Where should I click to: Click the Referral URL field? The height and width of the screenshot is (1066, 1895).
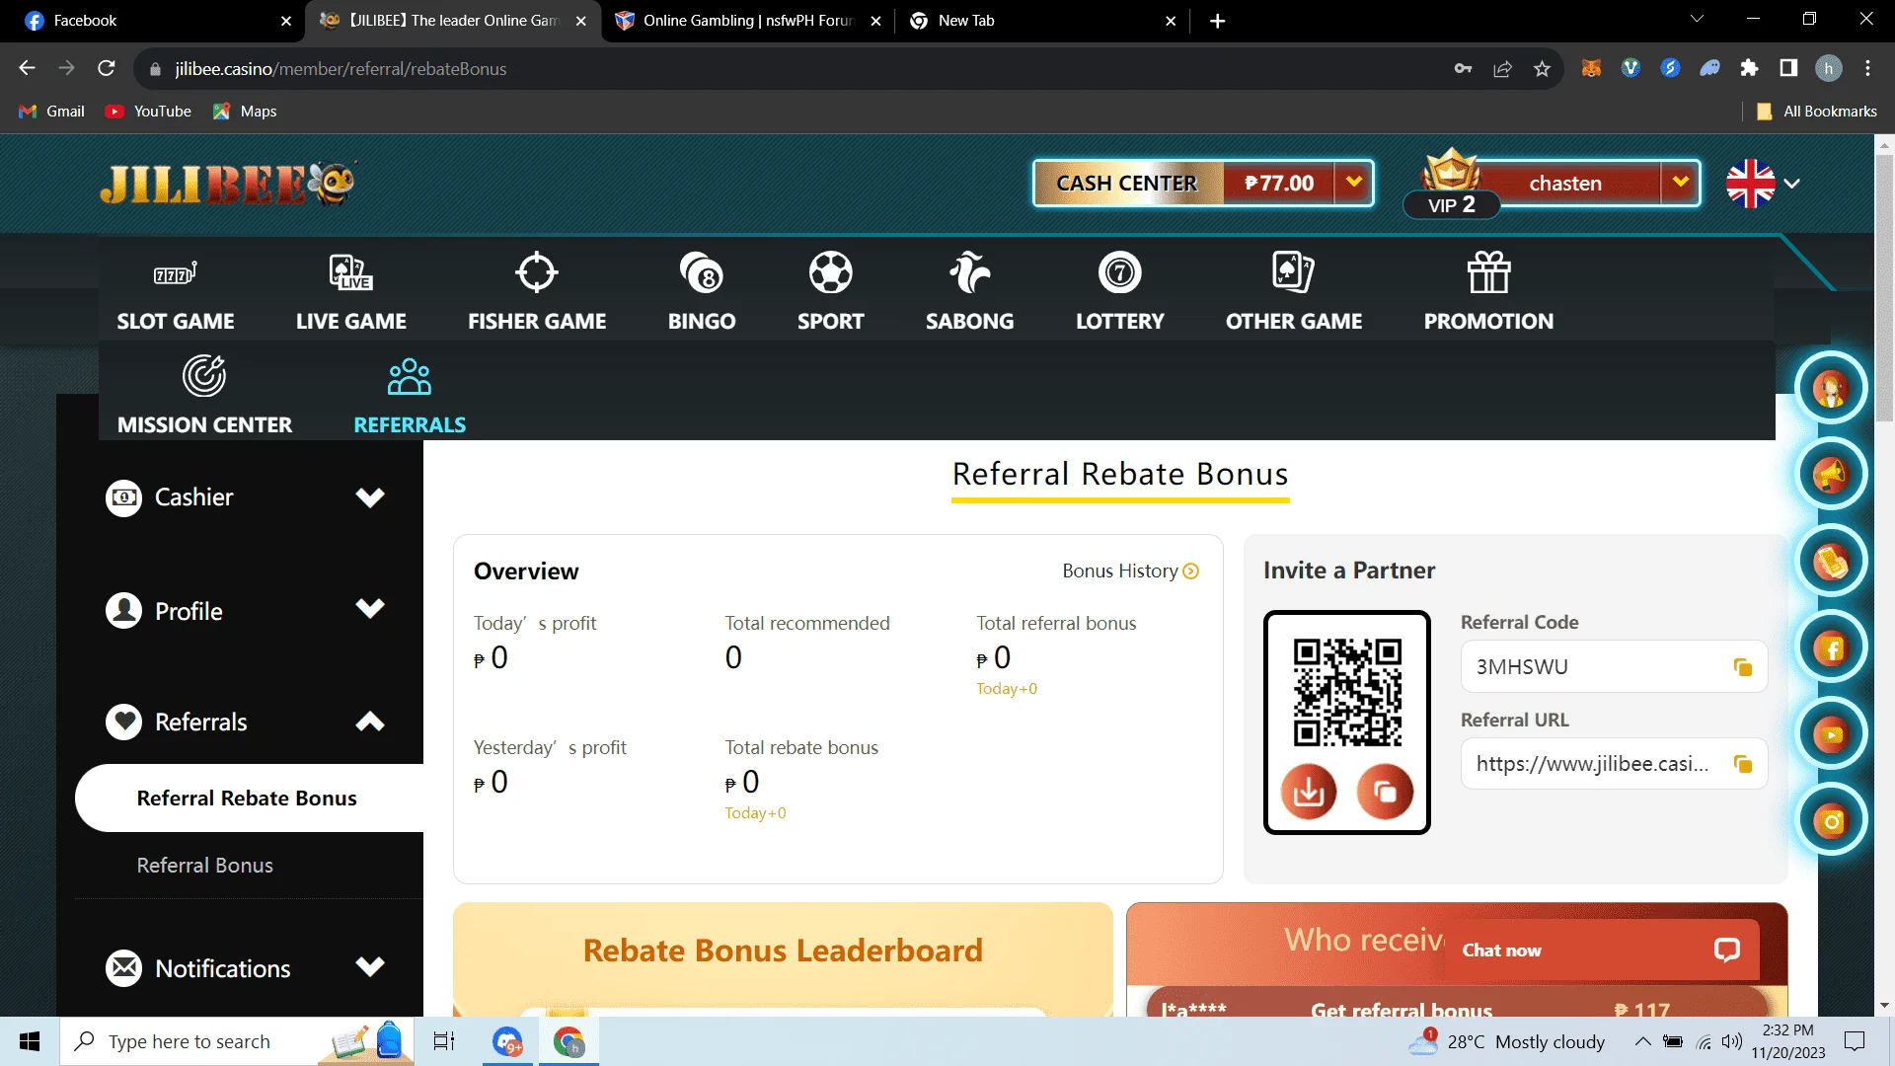click(1614, 764)
